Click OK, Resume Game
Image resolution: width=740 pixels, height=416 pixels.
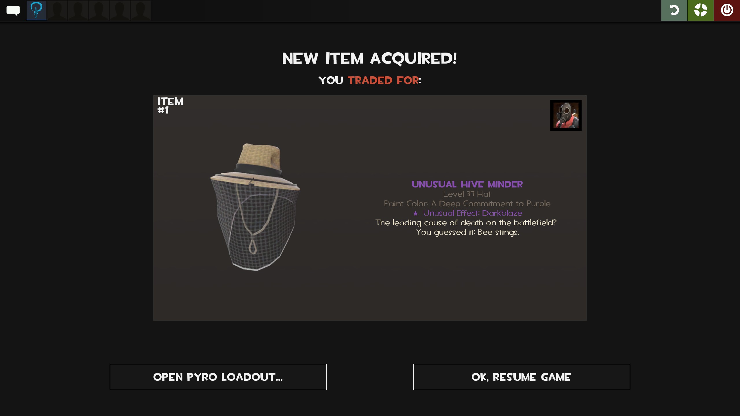pos(521,377)
